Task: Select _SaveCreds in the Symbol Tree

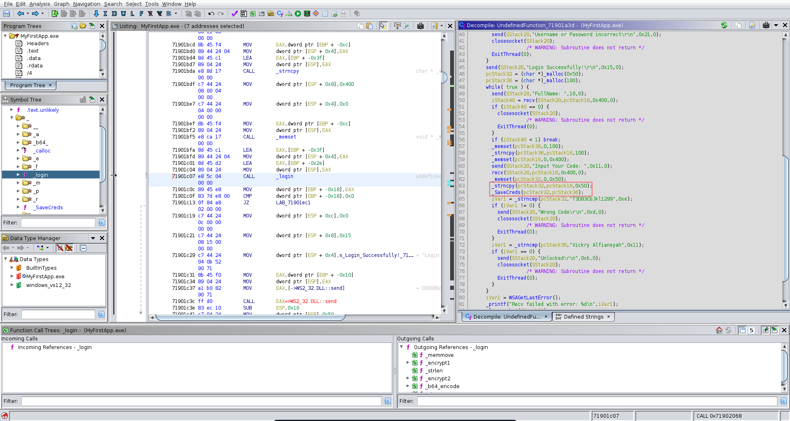Action: pyautogui.click(x=49, y=208)
